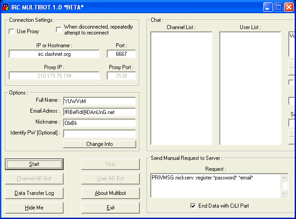This screenshot has width=296, height=219.
Task: Toggle repeatedly attempt to reconnect checkbox
Action: point(59,30)
